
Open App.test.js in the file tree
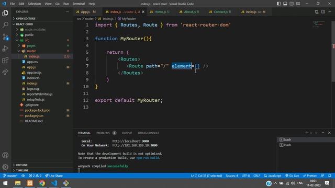point(42,73)
